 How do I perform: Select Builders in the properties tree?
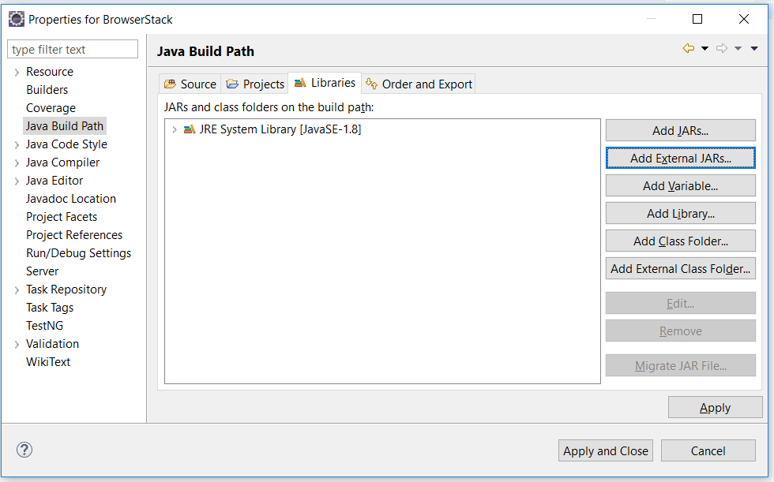click(47, 90)
